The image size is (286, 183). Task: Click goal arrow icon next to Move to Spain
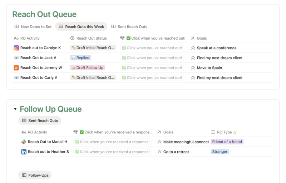pos(193,68)
